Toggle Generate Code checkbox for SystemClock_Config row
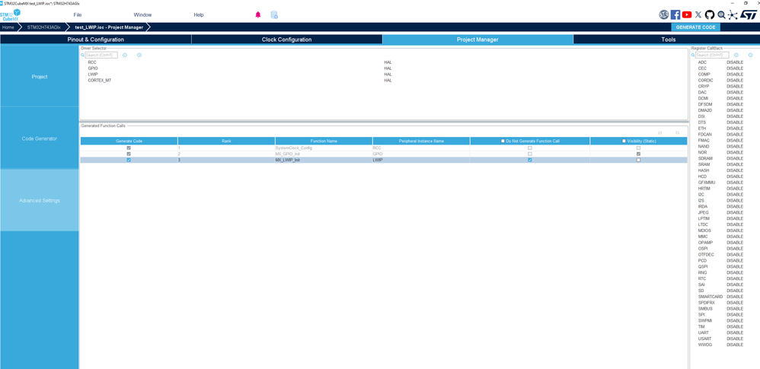The image size is (760, 369). [129, 148]
